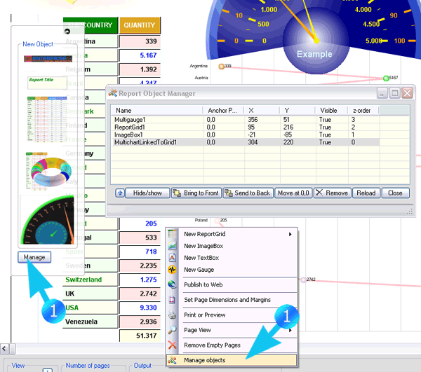Screen dimensions: 421x372
Task: Sort by the X column header
Action: click(262, 111)
